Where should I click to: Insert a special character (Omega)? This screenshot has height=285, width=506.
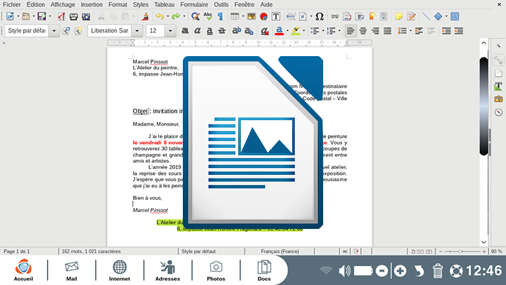(x=320, y=16)
